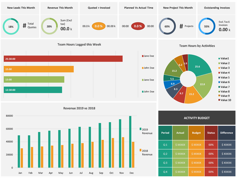The height and width of the screenshot is (178, 237).
Task: Click the 8.3 pie slice
Action: [x=174, y=90]
